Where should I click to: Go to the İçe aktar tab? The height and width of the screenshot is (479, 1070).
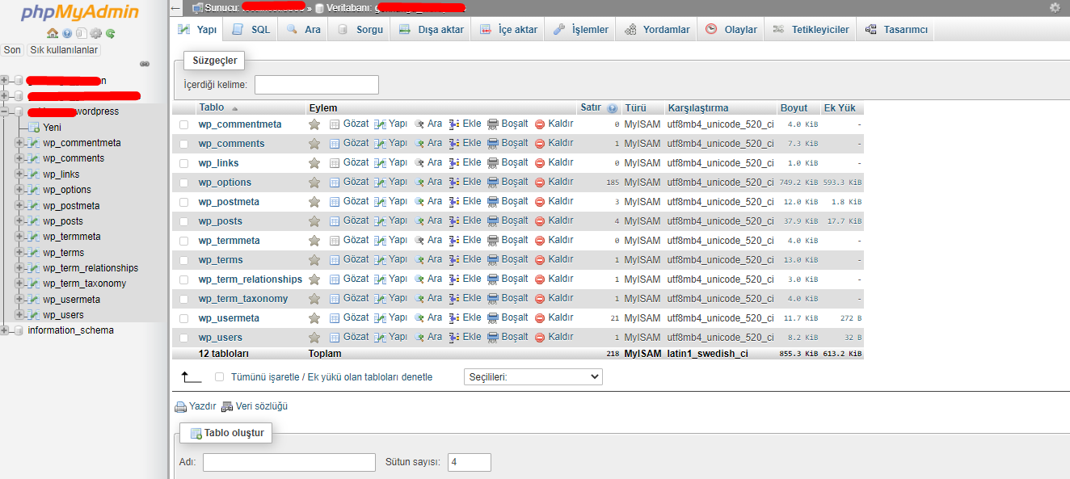pos(508,30)
